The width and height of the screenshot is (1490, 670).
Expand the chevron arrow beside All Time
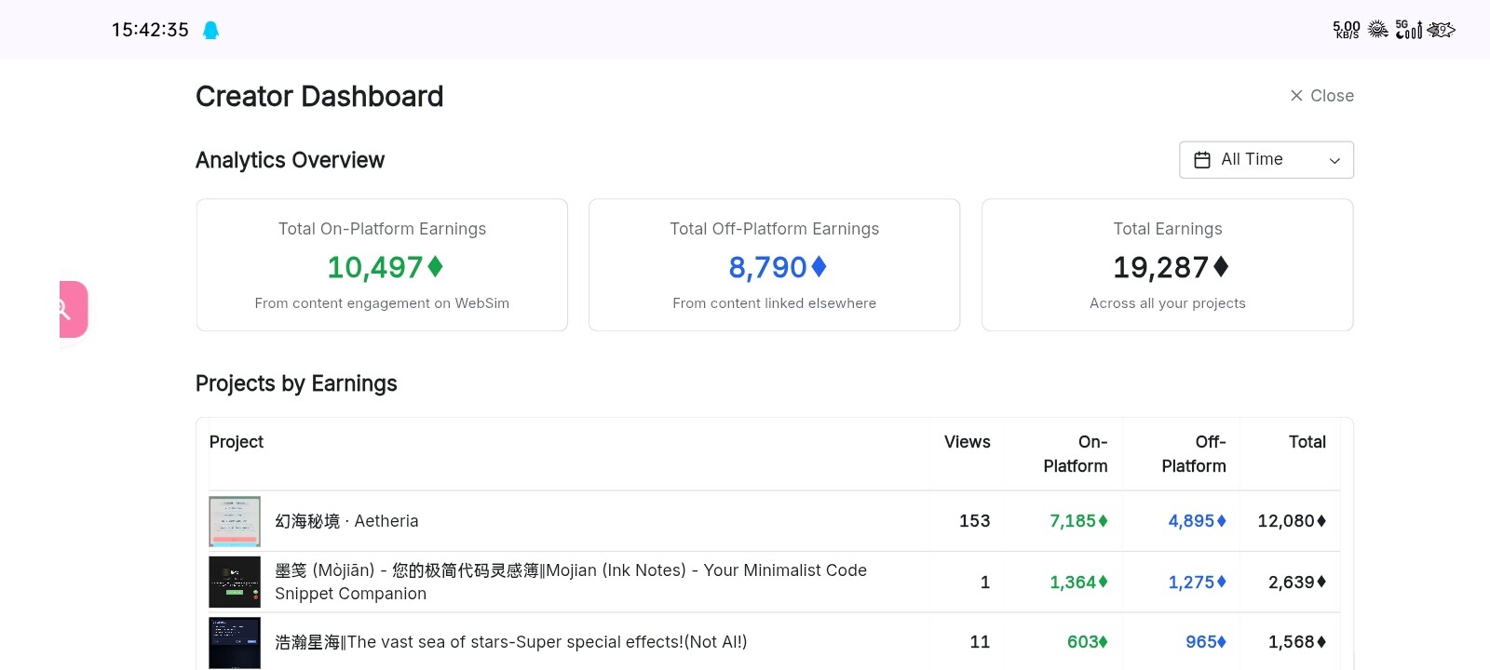1334,161
